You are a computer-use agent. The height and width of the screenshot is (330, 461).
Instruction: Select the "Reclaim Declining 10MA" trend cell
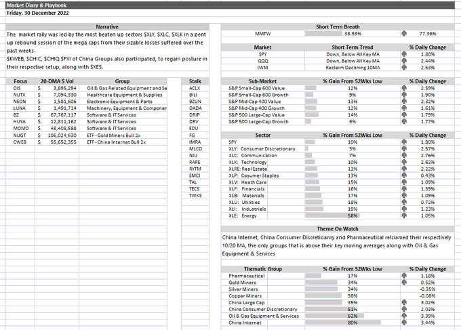[353, 67]
